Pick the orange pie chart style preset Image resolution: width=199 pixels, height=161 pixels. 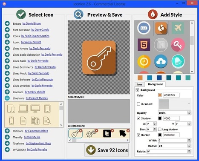point(161,28)
